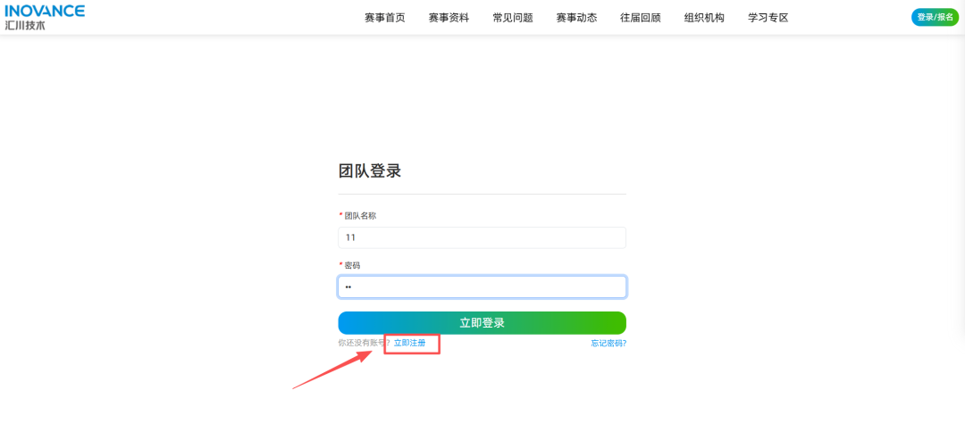Open the 赛事首页 navigation item
Viewport: 965px width, 432px height.
tap(384, 18)
